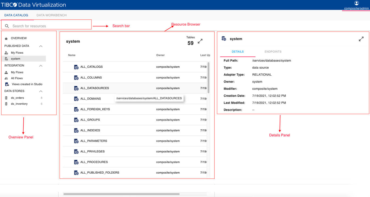
Task: Click the ALL_PUBLISHED_FOLDERS table icon
Action: point(76,173)
